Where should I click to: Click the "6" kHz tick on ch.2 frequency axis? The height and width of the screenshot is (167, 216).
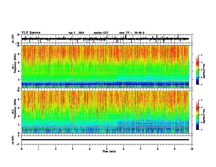click(x=19, y=108)
